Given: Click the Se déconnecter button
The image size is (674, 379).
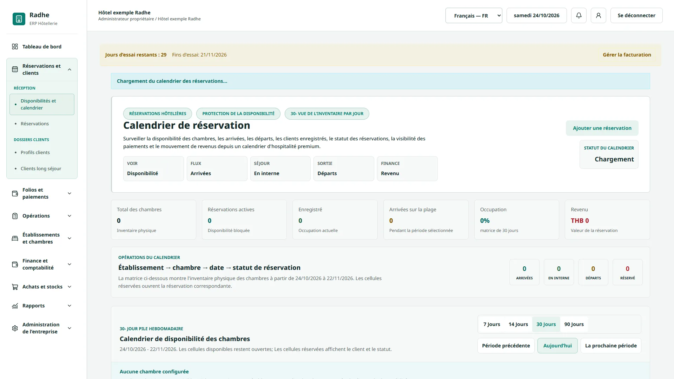Looking at the screenshot, I should 636,15.
